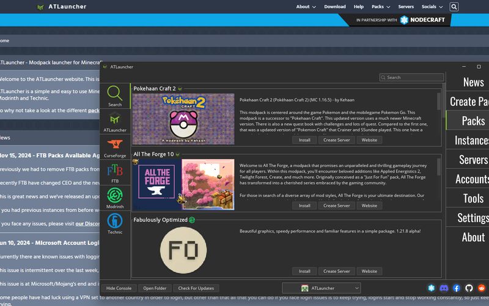
Task: Switch to the Tools tab
Action: tap(468, 198)
